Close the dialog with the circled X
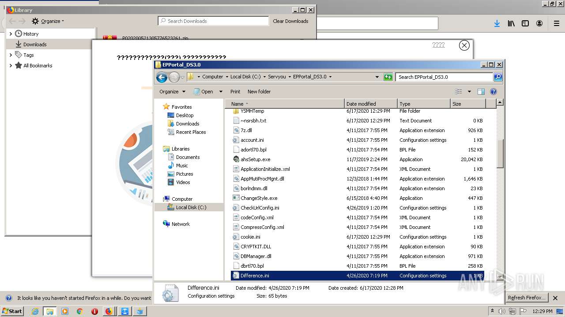Viewport: 565px width, 317px height. [464, 45]
